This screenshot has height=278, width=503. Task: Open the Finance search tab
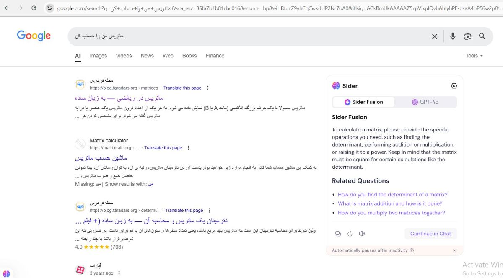pyautogui.click(x=215, y=55)
